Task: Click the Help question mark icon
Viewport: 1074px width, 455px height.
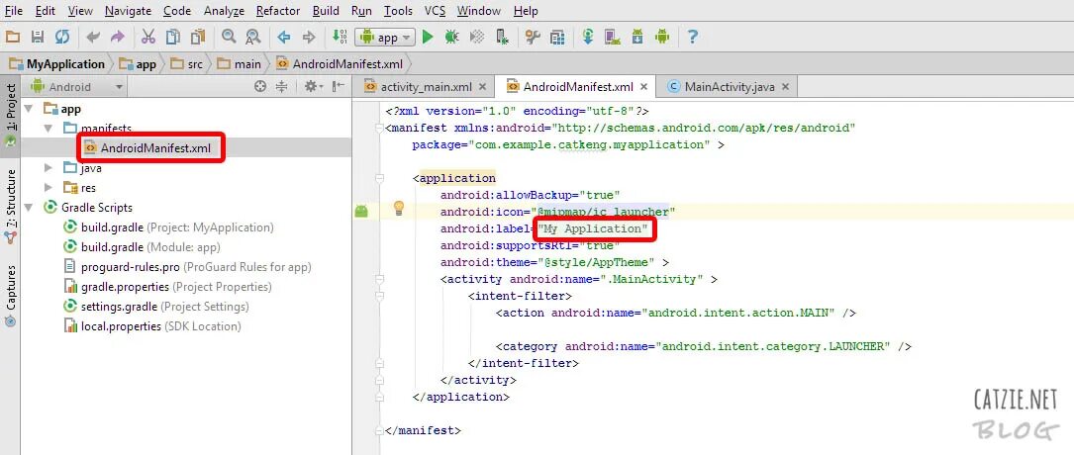Action: [x=693, y=37]
